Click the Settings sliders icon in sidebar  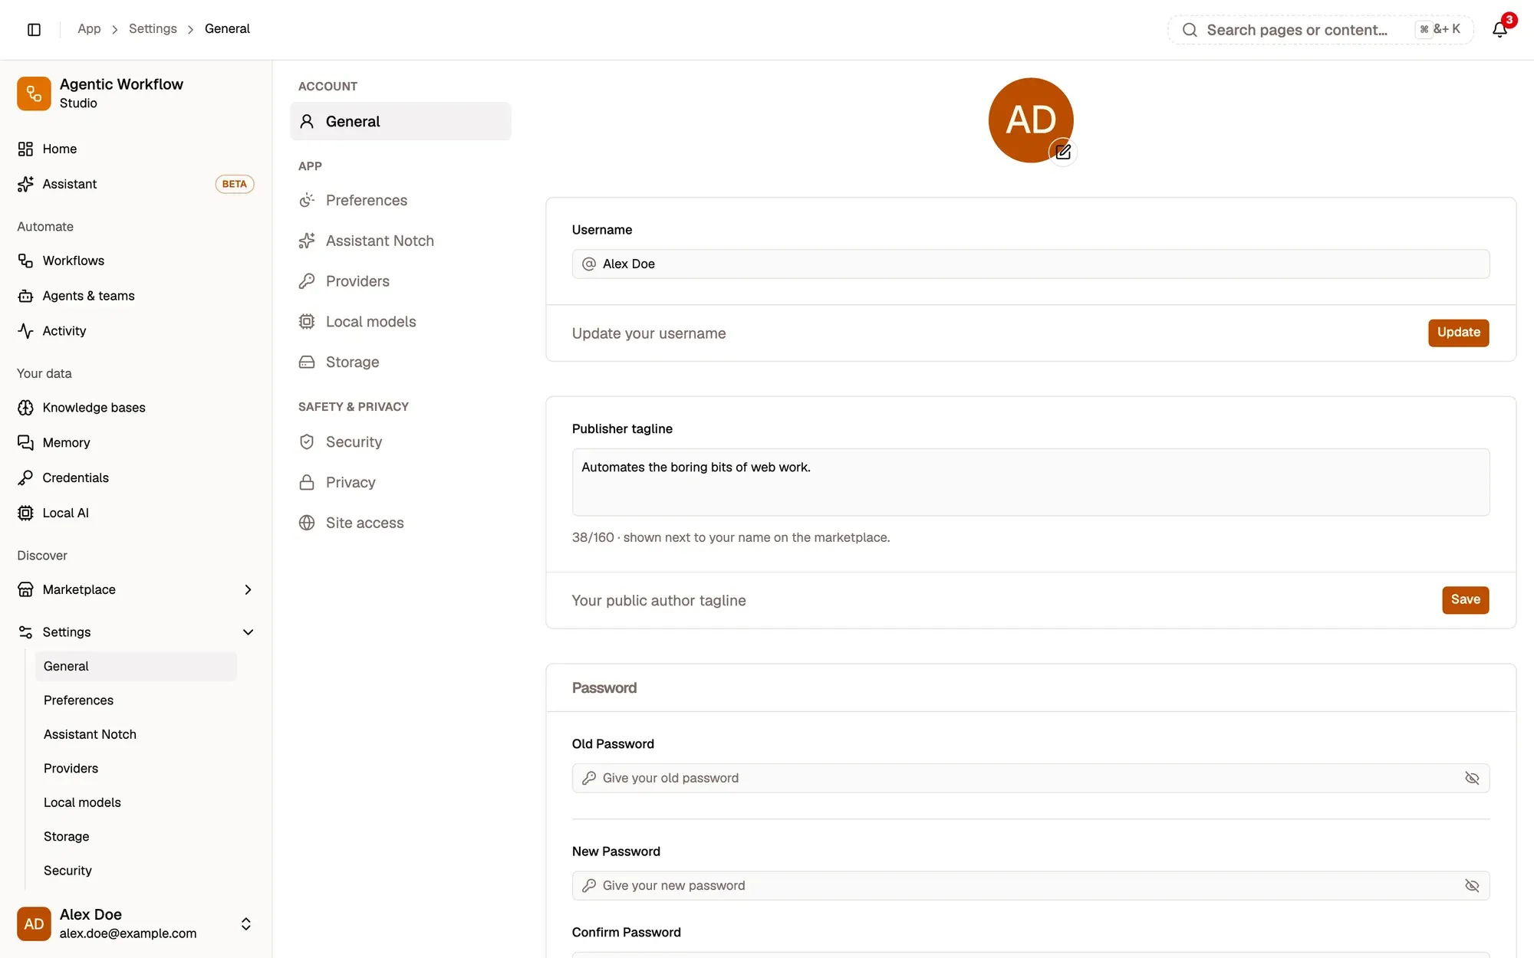click(x=25, y=632)
